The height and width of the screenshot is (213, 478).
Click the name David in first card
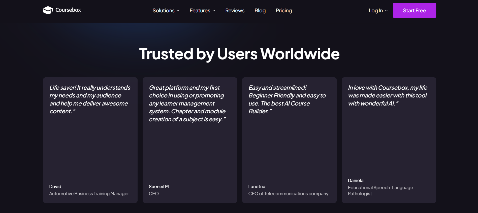pos(55,187)
